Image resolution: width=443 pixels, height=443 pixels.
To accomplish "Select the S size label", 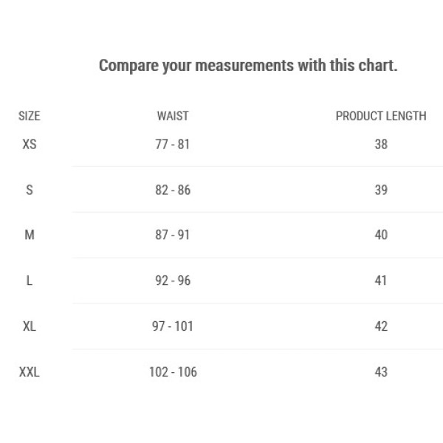I will click(30, 190).
